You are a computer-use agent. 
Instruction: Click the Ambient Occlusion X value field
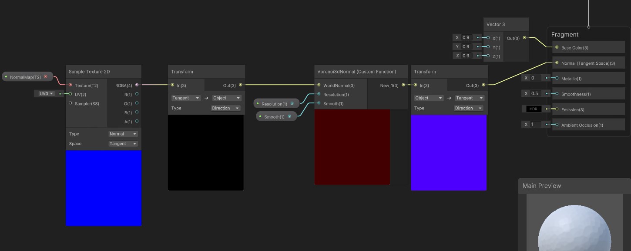[x=536, y=124]
